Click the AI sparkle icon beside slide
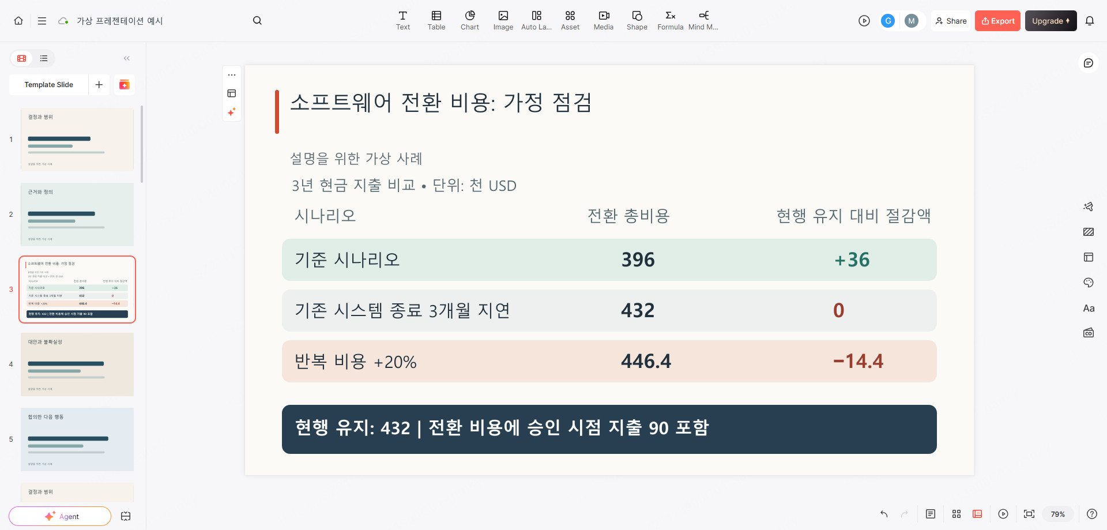 (232, 112)
